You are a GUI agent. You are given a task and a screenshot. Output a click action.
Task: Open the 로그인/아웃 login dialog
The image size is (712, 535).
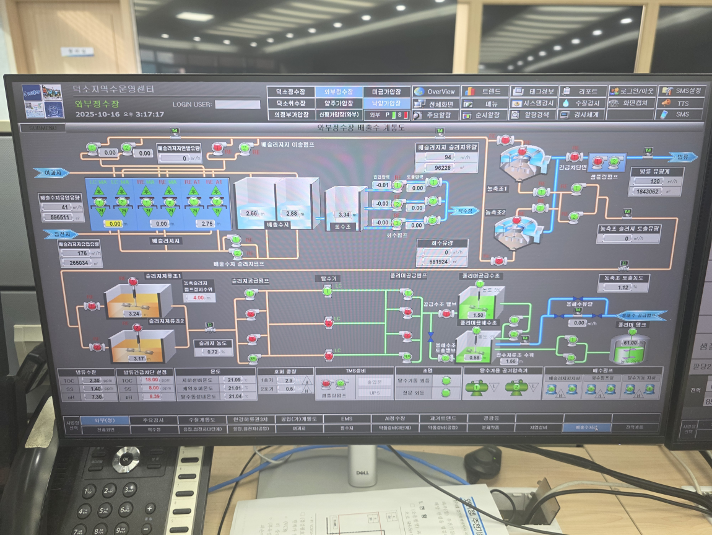pos(632,91)
